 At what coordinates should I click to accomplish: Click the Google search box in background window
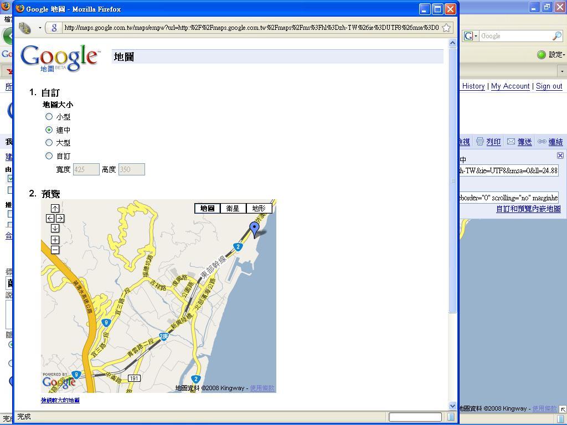[x=516, y=36]
